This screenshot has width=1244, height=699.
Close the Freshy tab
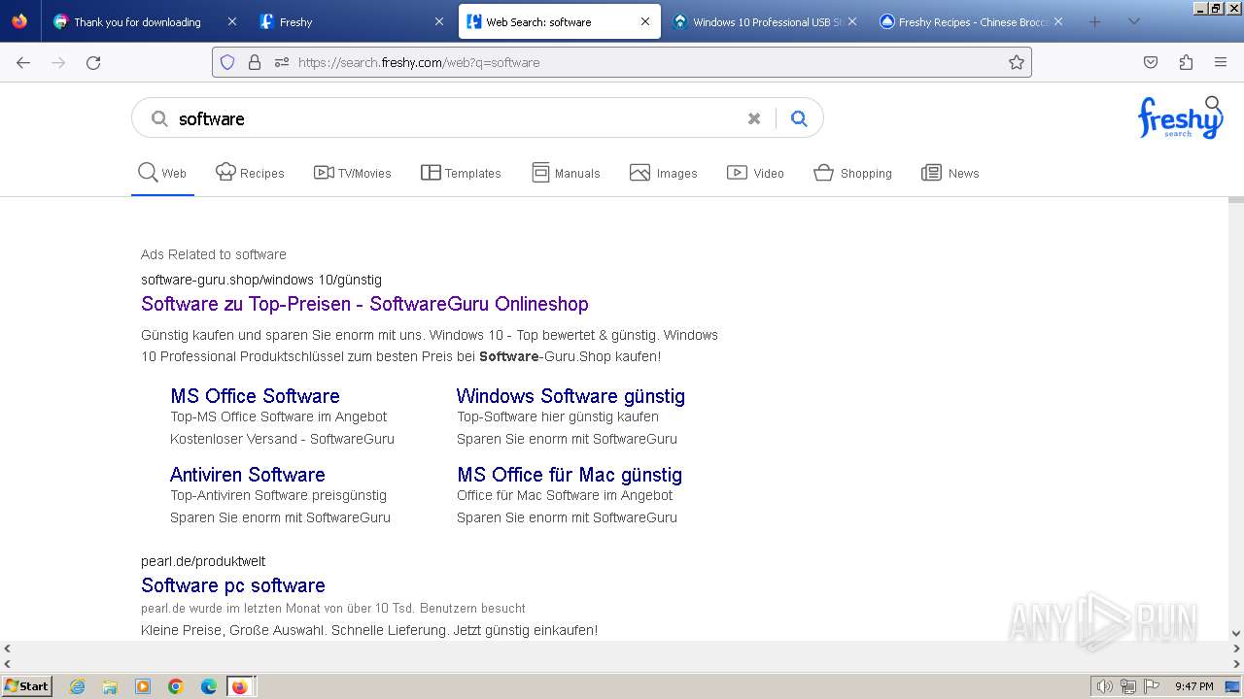point(439,21)
